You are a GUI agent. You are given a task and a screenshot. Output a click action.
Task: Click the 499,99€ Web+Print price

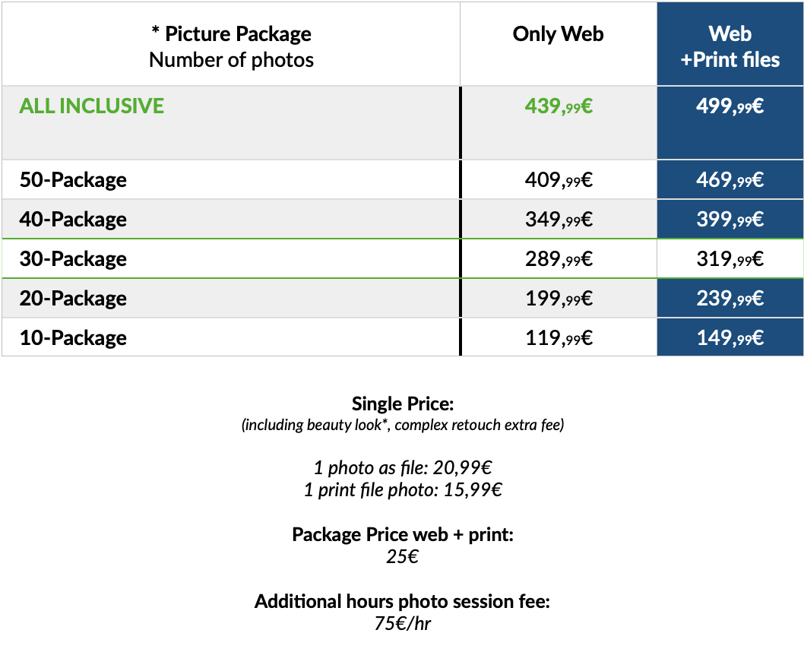[730, 106]
